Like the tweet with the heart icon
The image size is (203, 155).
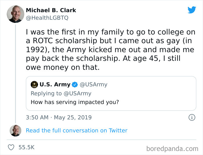point(11,147)
